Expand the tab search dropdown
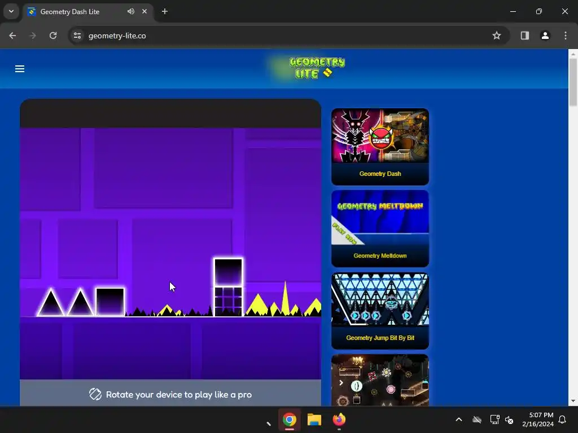Screen dimensions: 578x433 coord(11,11)
